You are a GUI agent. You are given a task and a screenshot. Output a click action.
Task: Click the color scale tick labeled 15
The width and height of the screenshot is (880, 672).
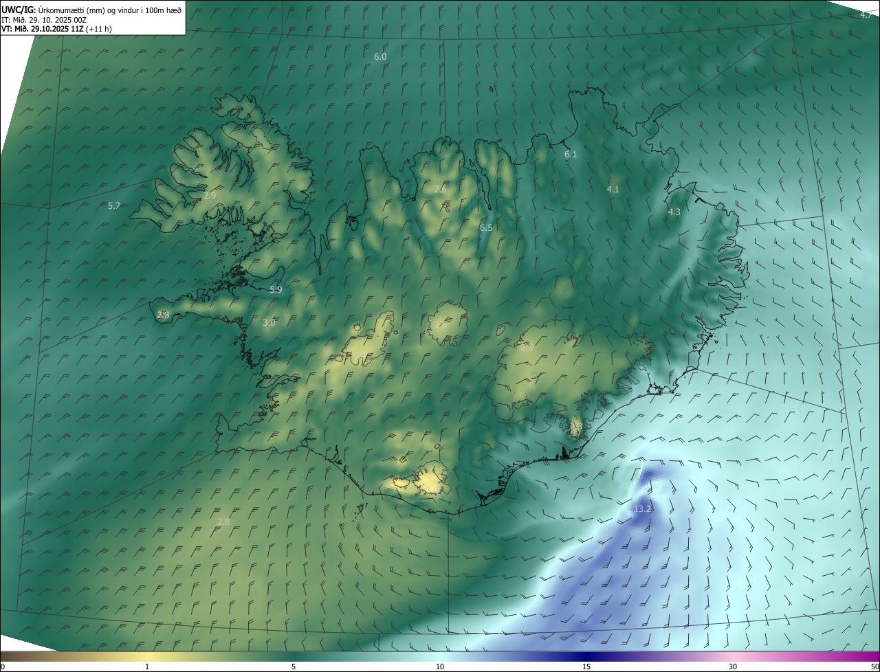pyautogui.click(x=586, y=667)
